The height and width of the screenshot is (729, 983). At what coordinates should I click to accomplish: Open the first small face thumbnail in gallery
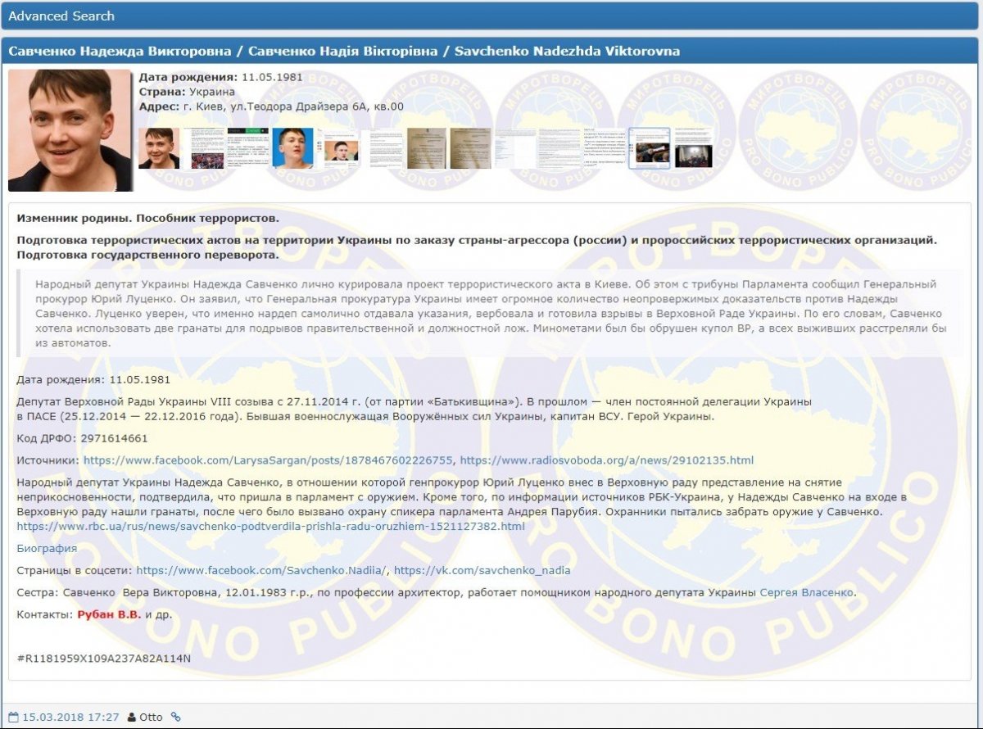tap(159, 148)
